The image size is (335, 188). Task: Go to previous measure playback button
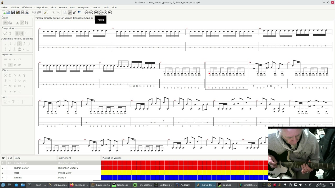tap(91, 12)
